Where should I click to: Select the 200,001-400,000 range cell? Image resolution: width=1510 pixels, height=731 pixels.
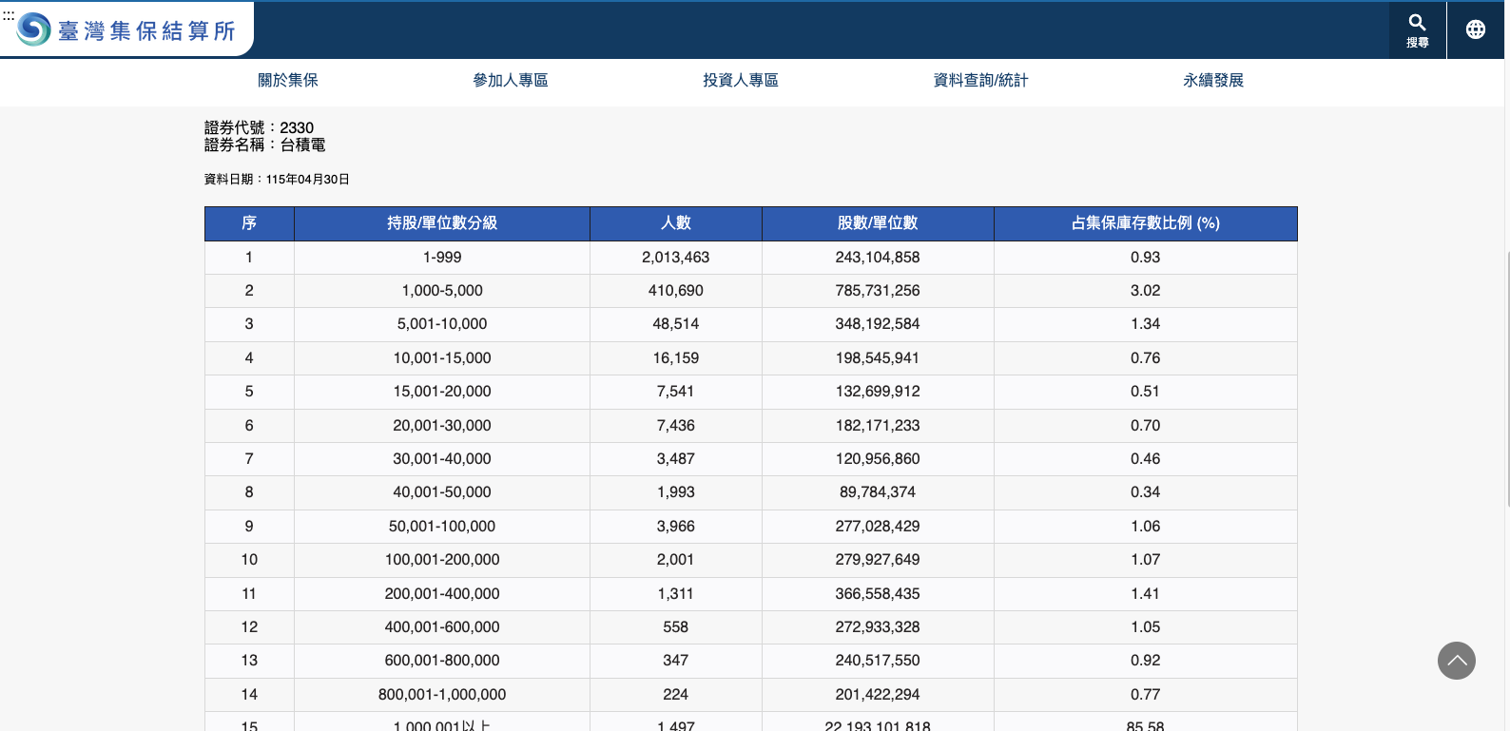442,594
